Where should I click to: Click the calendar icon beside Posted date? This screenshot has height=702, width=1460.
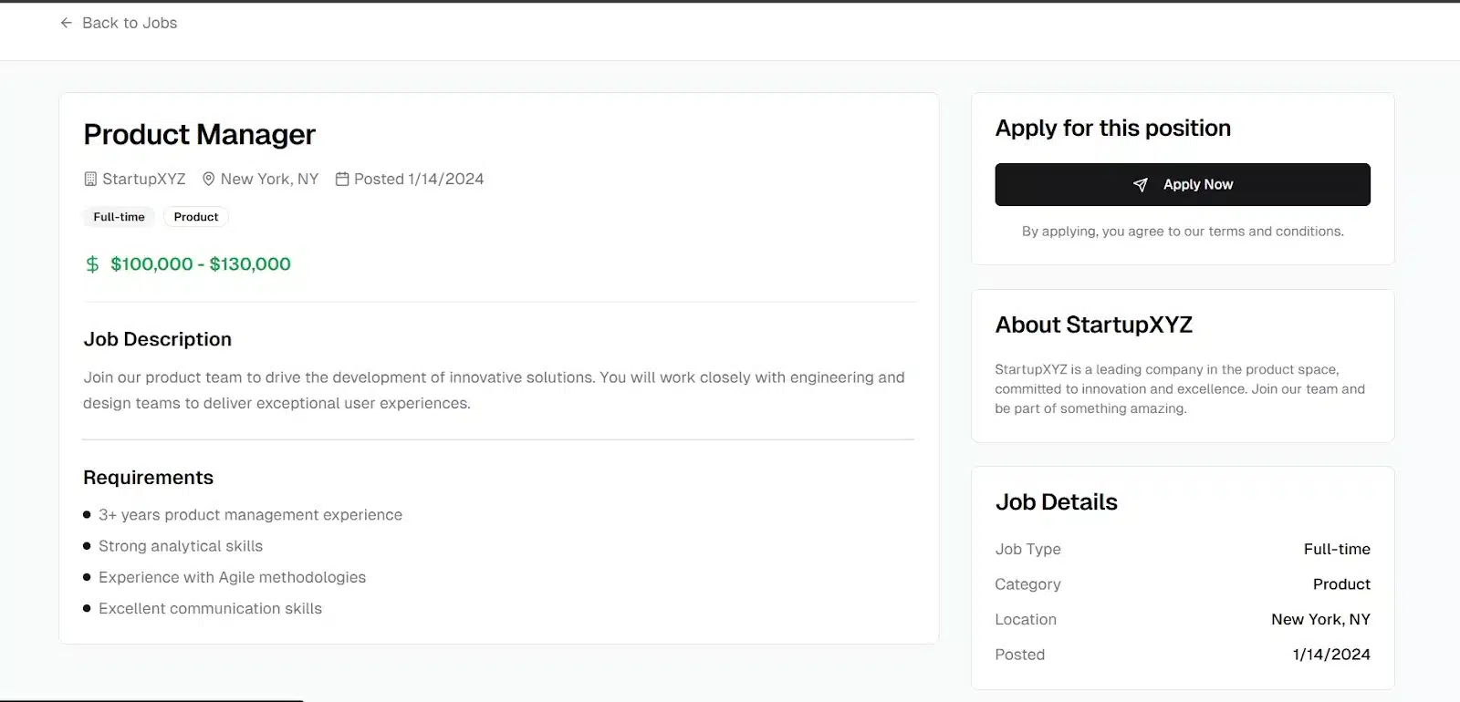[342, 180]
